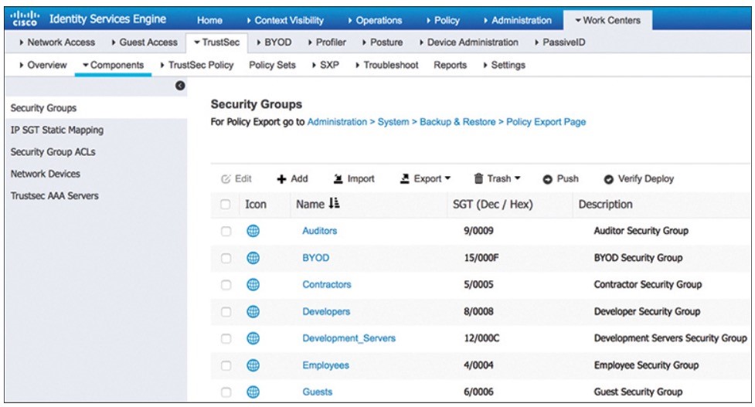Open the Profiler work center
755x407 pixels.
pos(327,42)
